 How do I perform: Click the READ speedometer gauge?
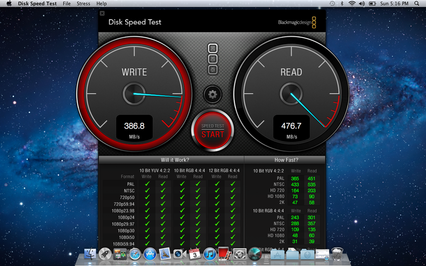pos(291,94)
